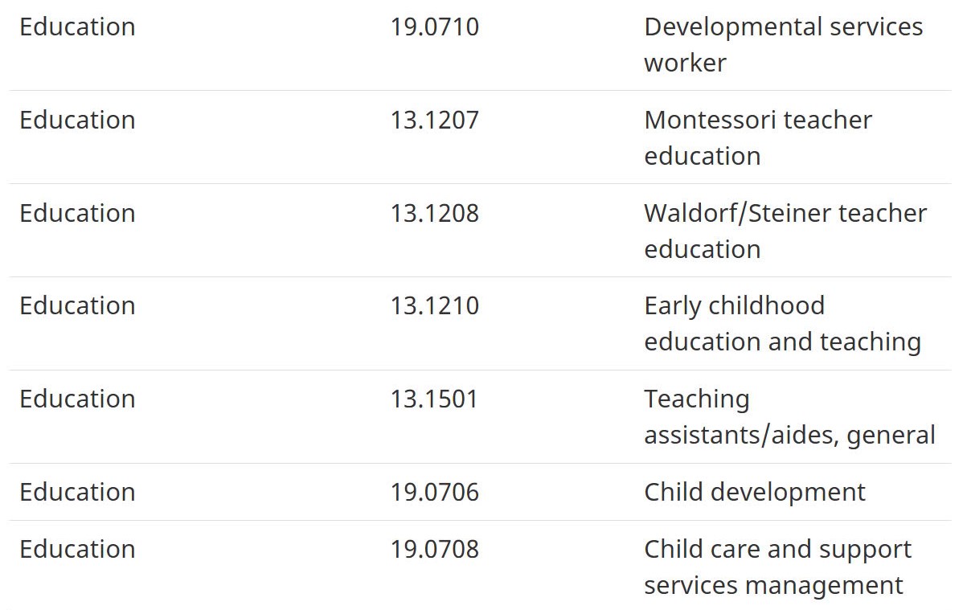Click Education in the Early childhood row

(77, 306)
